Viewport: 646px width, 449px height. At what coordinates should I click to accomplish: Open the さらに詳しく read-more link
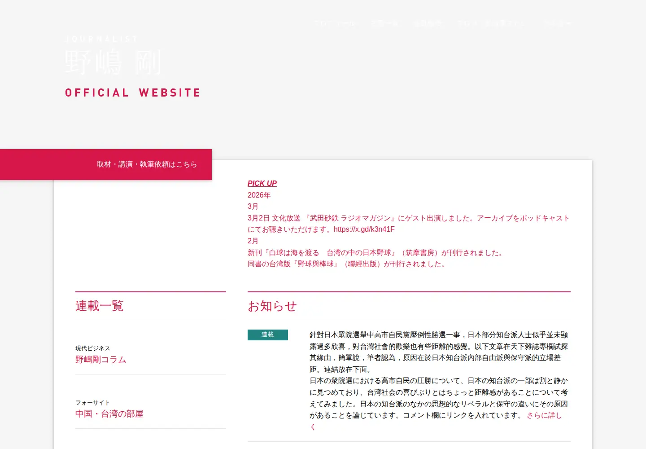click(544, 416)
